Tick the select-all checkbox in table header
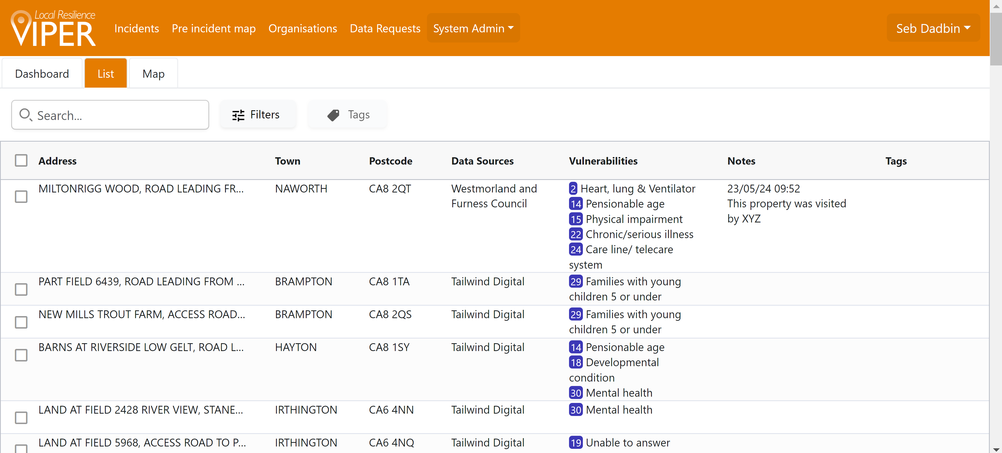 pos(21,160)
